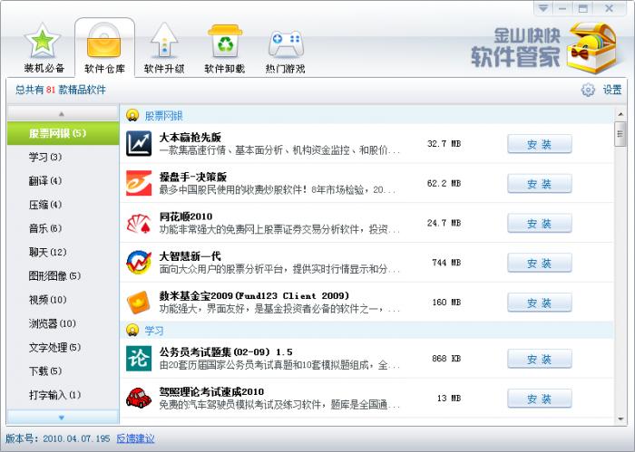Select the 股票网银 (5) category

coord(63,133)
